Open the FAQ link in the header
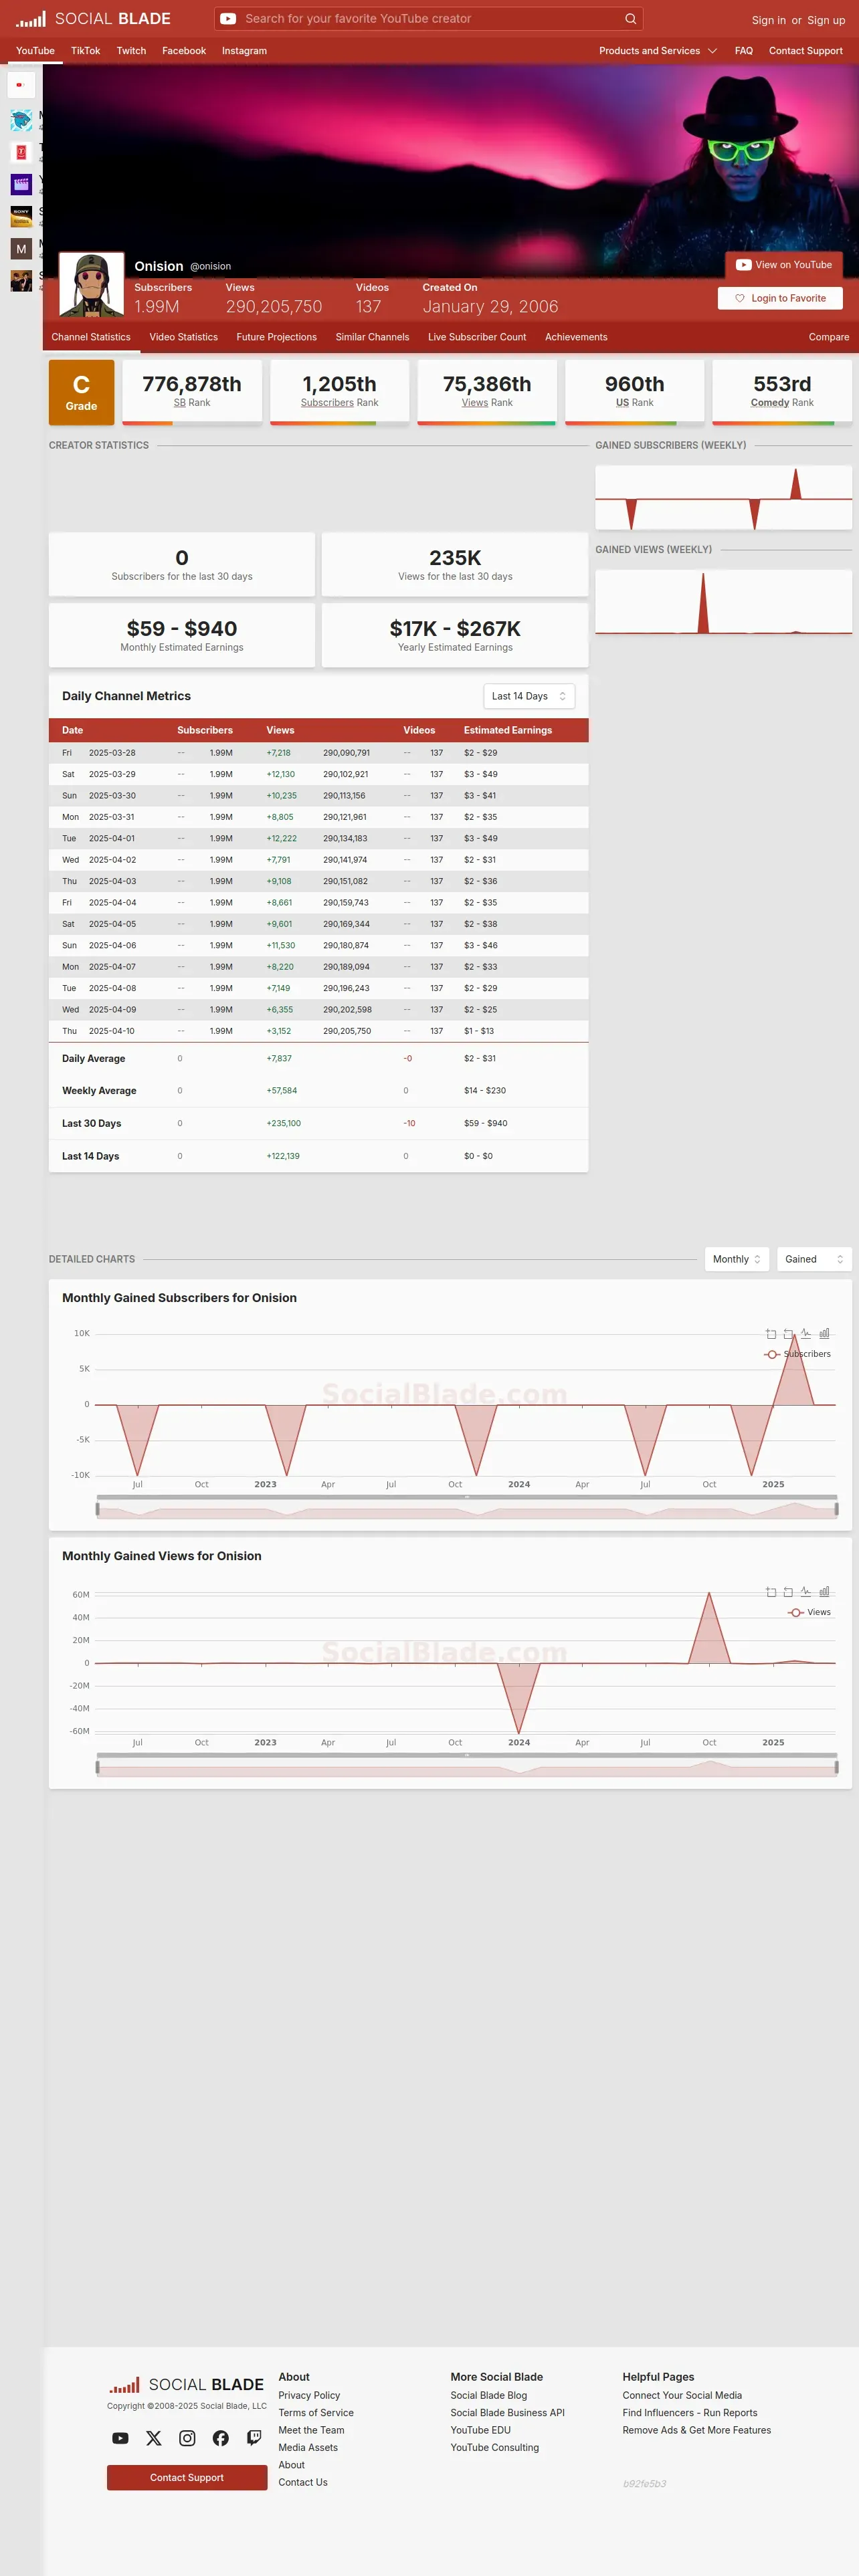The width and height of the screenshot is (859, 2576). point(744,51)
